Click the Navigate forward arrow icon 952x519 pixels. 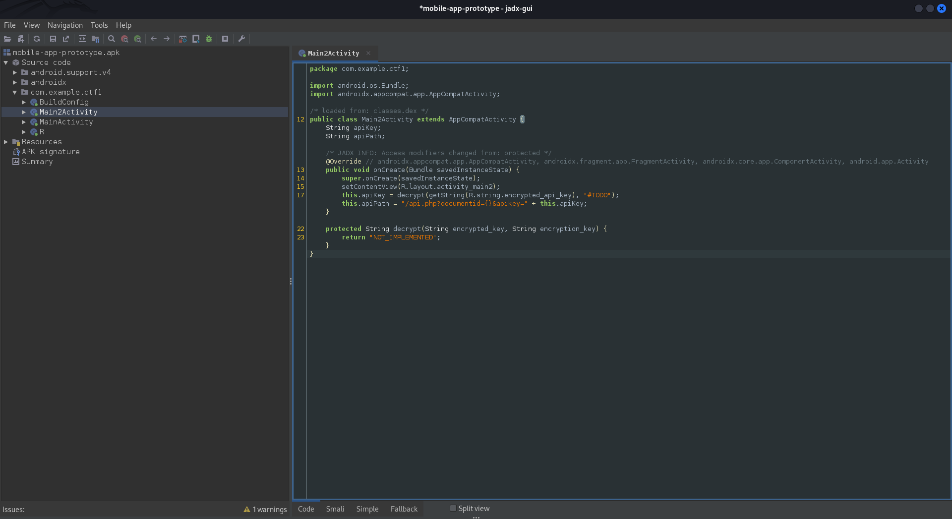pos(167,39)
